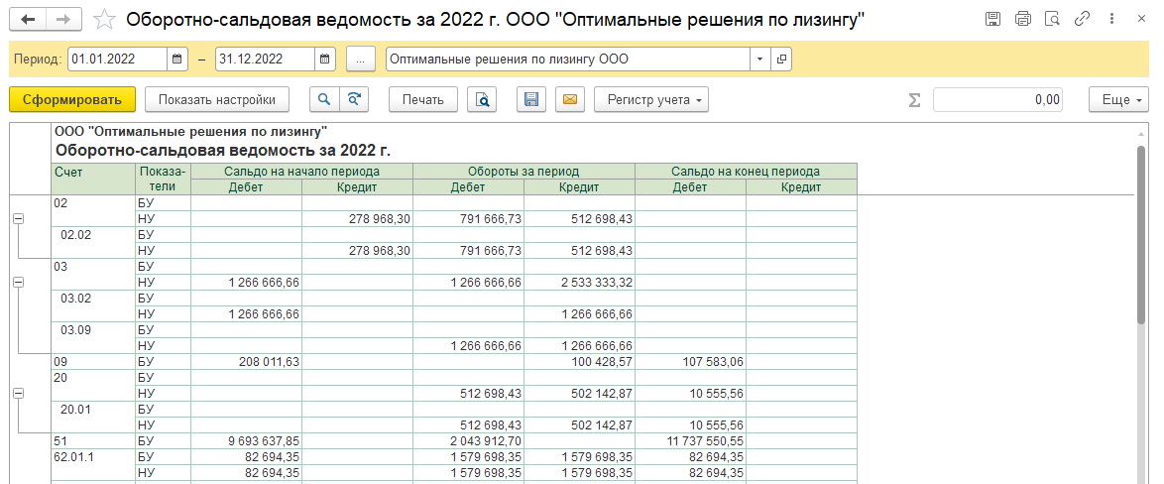The height and width of the screenshot is (484, 1164).
Task: Click the Печать button
Action: click(x=422, y=99)
